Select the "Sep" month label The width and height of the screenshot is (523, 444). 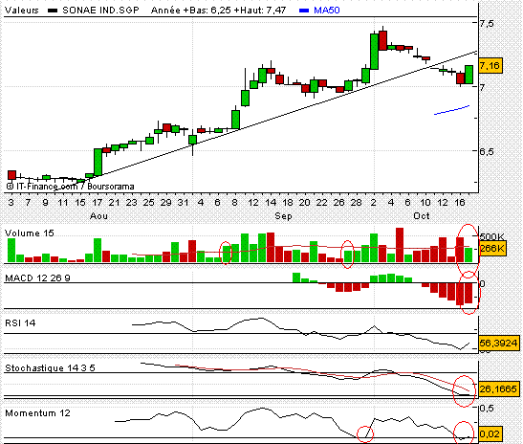tap(283, 216)
